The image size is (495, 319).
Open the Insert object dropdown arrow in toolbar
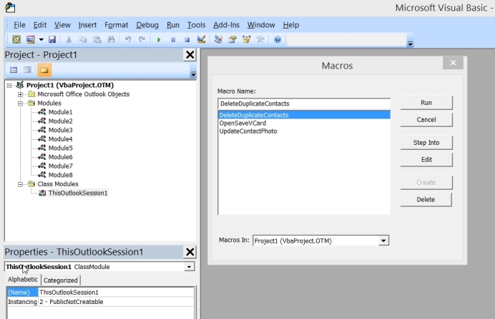[41, 39]
